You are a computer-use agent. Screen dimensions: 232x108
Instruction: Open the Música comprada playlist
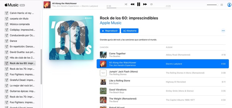click(20, 24)
